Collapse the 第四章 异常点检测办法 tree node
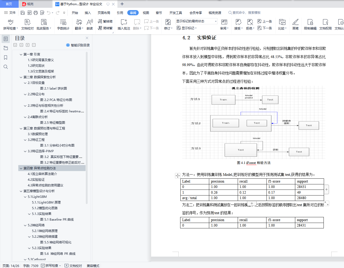344x268 pixels. [21, 168]
